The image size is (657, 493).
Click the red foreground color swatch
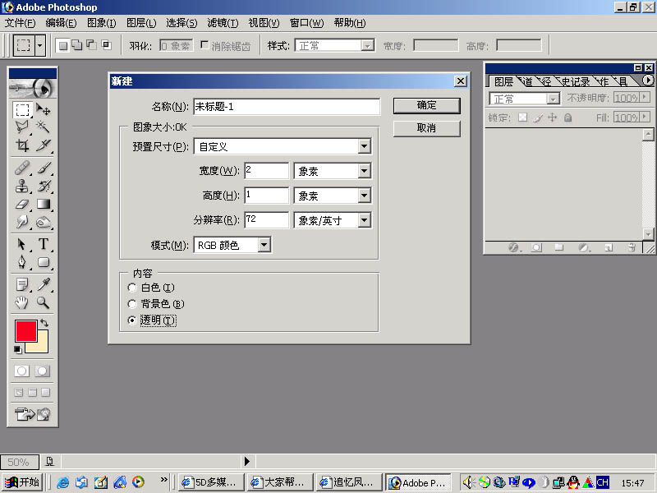[x=26, y=331]
